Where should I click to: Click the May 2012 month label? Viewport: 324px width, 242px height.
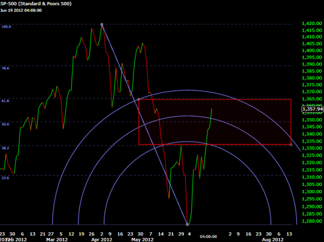coord(142,239)
